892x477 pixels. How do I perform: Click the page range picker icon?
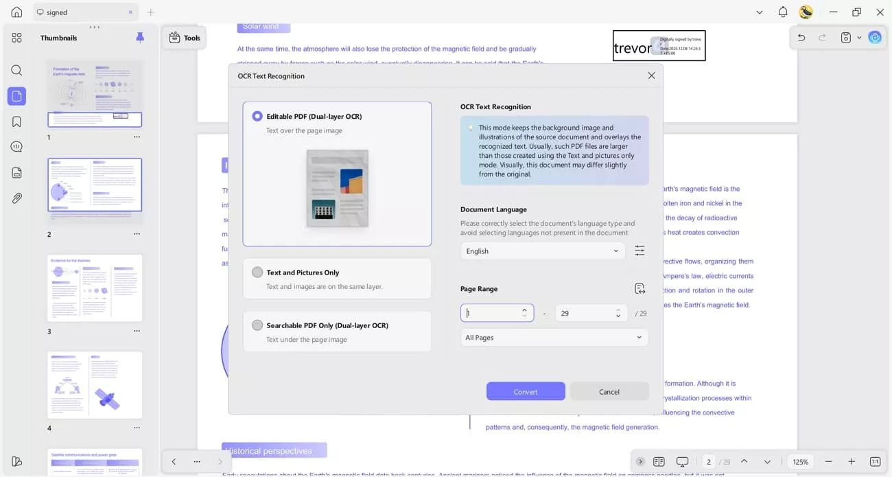point(639,289)
